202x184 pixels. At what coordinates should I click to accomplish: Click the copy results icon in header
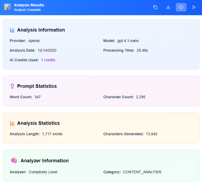(155, 7)
